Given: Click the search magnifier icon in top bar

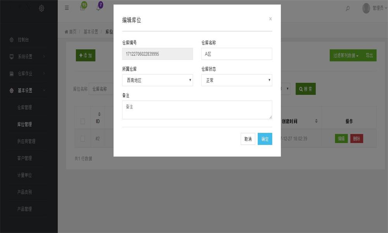Looking at the screenshot, I should pos(348,9).
